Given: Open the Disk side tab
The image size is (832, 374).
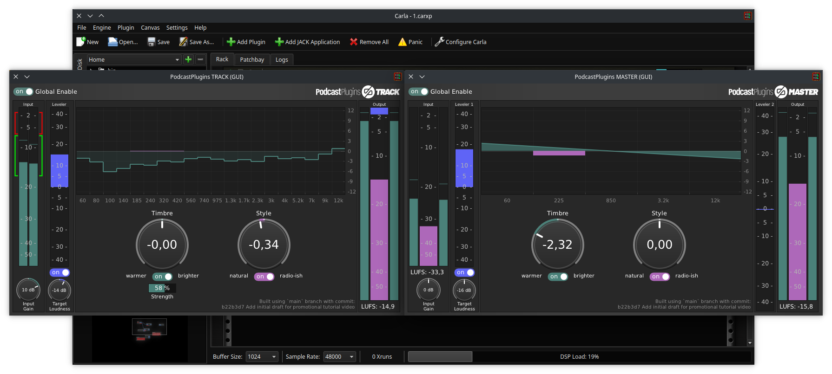Looking at the screenshot, I should tap(79, 63).
